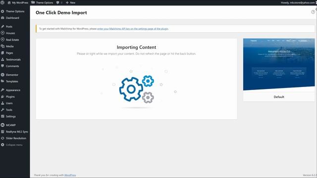Click the Comments sidebar icon

pyautogui.click(x=2, y=66)
